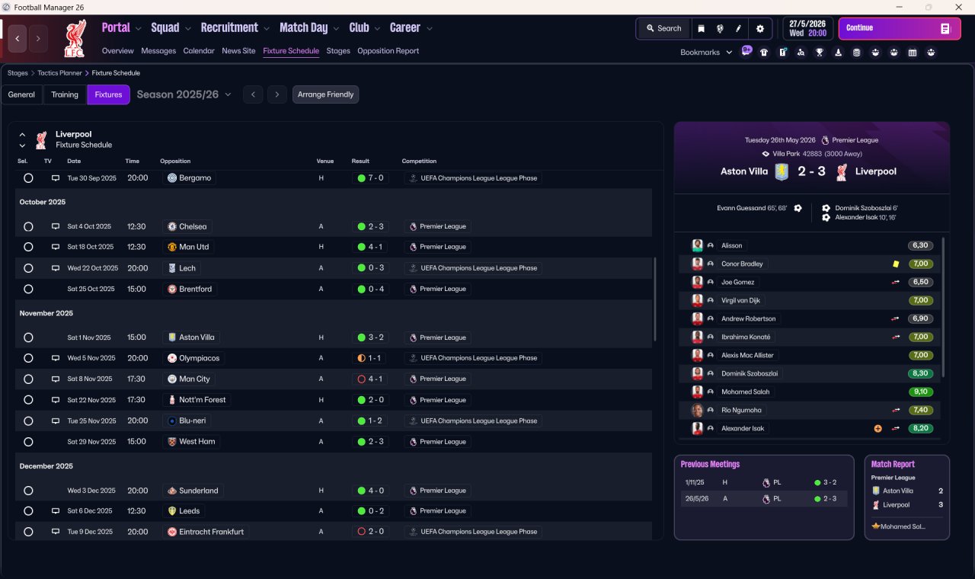This screenshot has height=579, width=975.
Task: Open the 9+ messages notification bubble
Action: pos(746,52)
